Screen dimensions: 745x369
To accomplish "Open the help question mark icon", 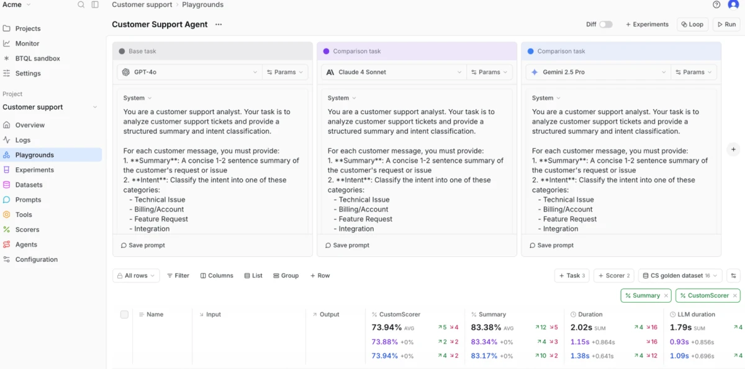I will click(x=716, y=4).
